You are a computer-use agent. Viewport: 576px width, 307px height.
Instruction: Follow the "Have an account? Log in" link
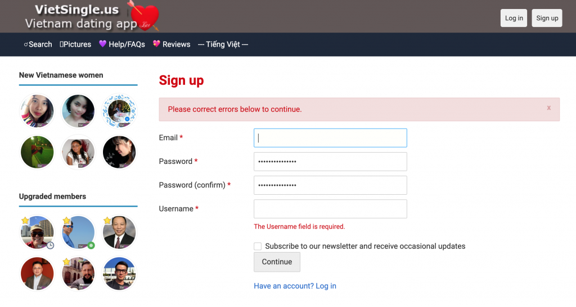(295, 286)
